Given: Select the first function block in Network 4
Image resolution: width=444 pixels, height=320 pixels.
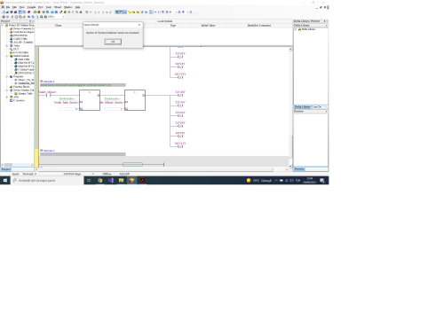Looking at the screenshot, I should tap(90, 100).
